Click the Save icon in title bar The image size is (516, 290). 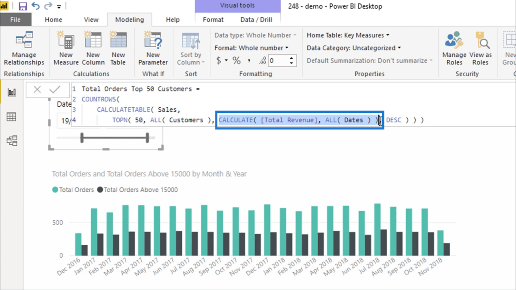tap(23, 6)
